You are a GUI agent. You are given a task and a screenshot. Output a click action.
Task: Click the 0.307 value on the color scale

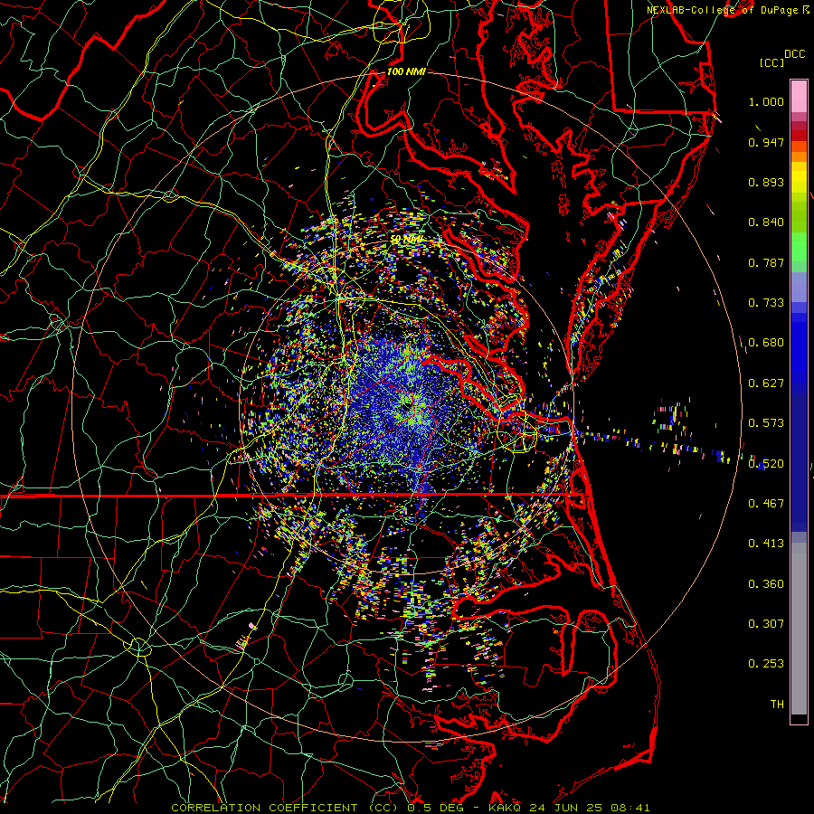point(766,624)
